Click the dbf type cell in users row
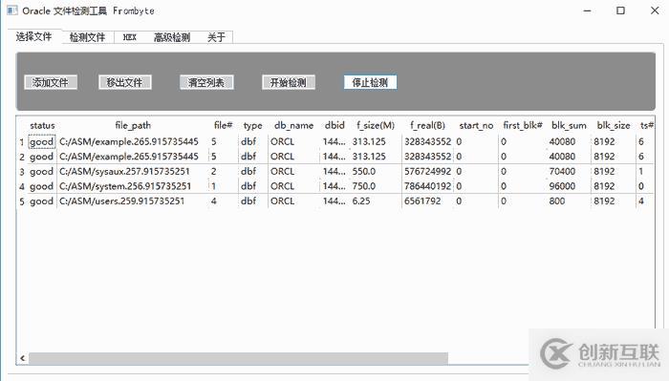Screen dimensions: 669x381 (x=248, y=201)
